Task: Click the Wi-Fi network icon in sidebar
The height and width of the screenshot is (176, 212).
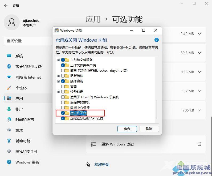Action: point(9,77)
